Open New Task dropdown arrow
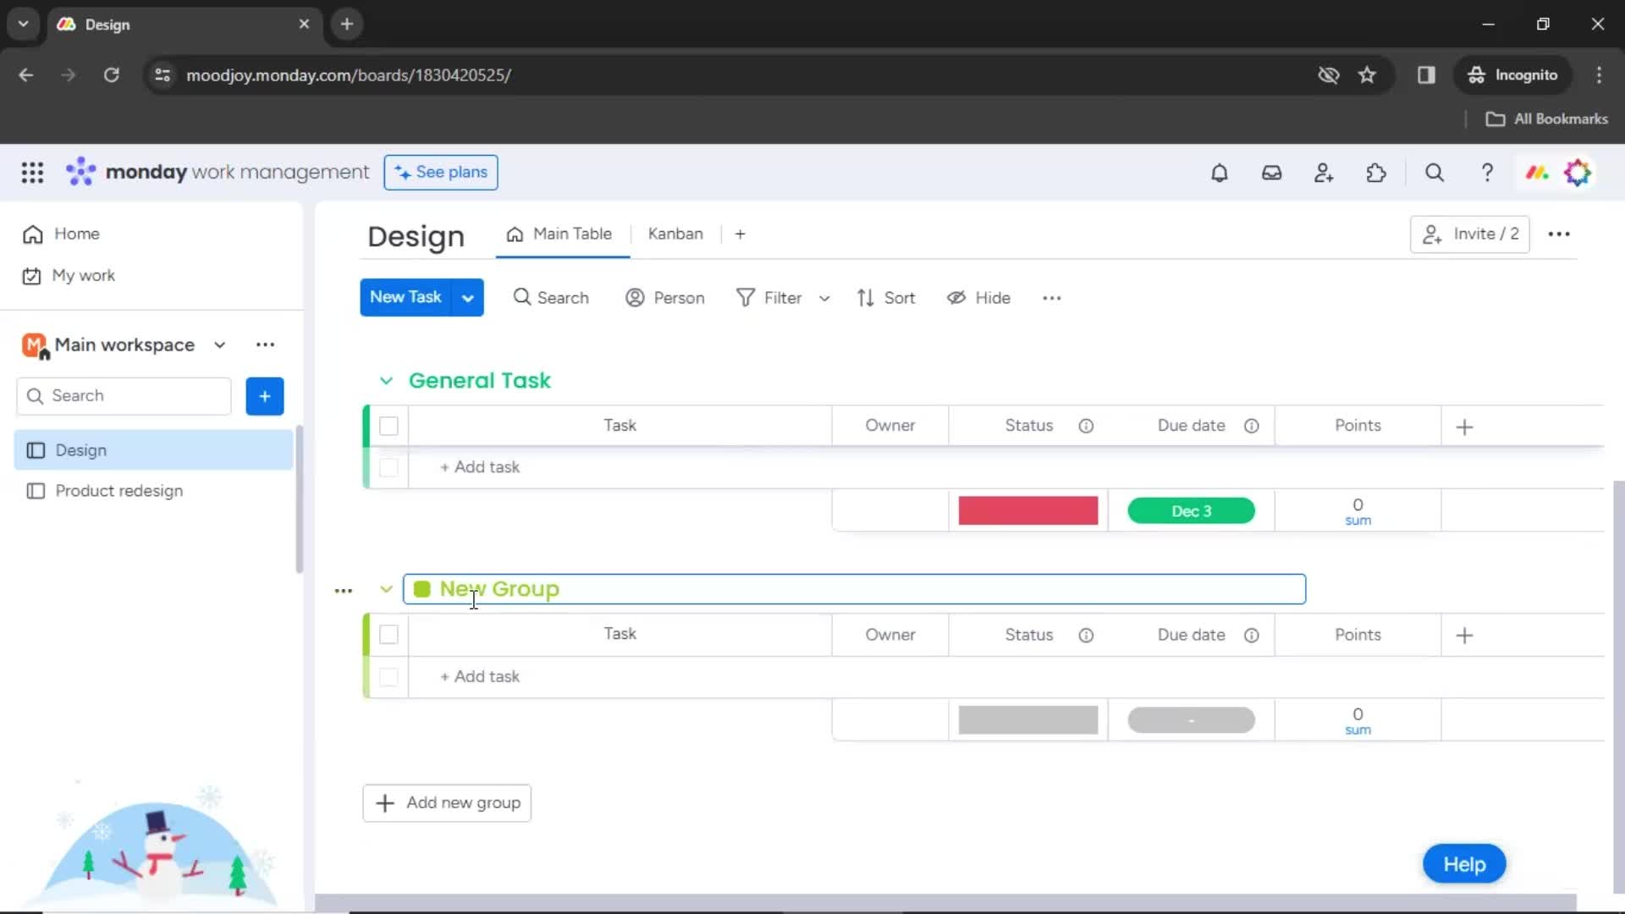Screen dimensions: 1625x914 pyautogui.click(x=467, y=298)
